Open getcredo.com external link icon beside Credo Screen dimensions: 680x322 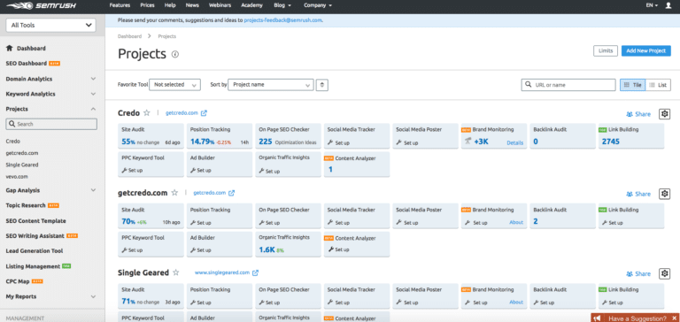[x=204, y=113]
